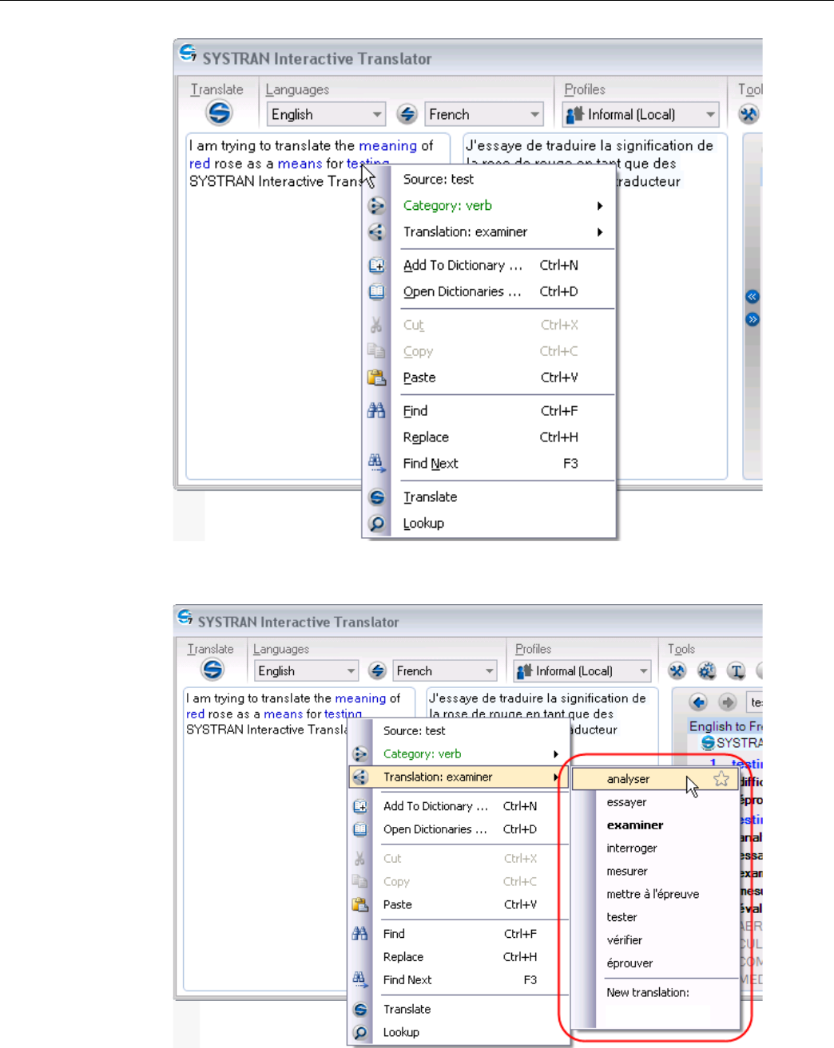Click the grayed forward arrow in lower window

727,702
